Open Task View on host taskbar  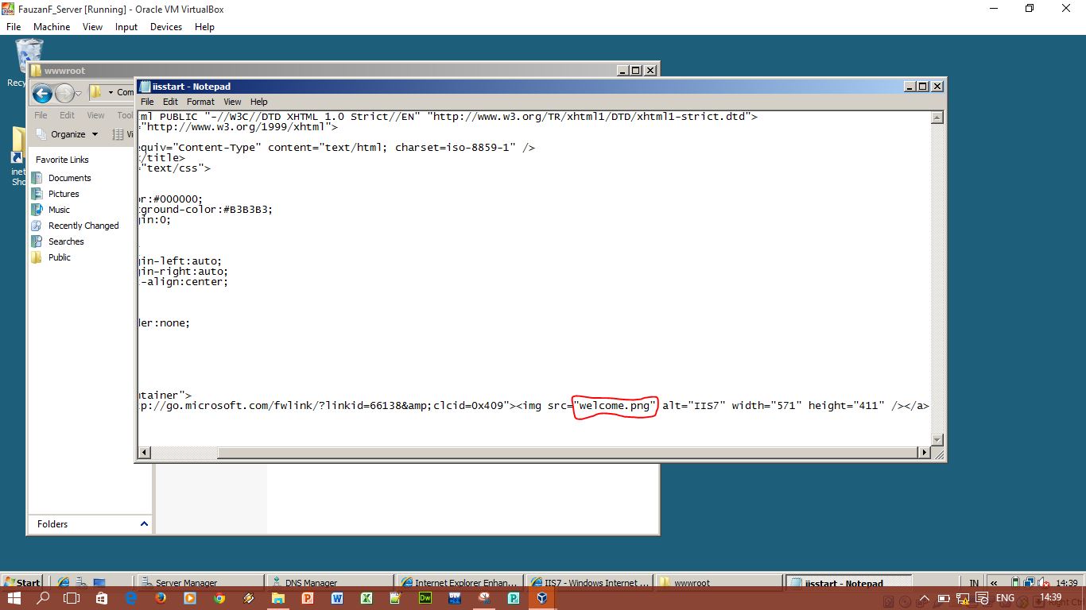point(72,598)
